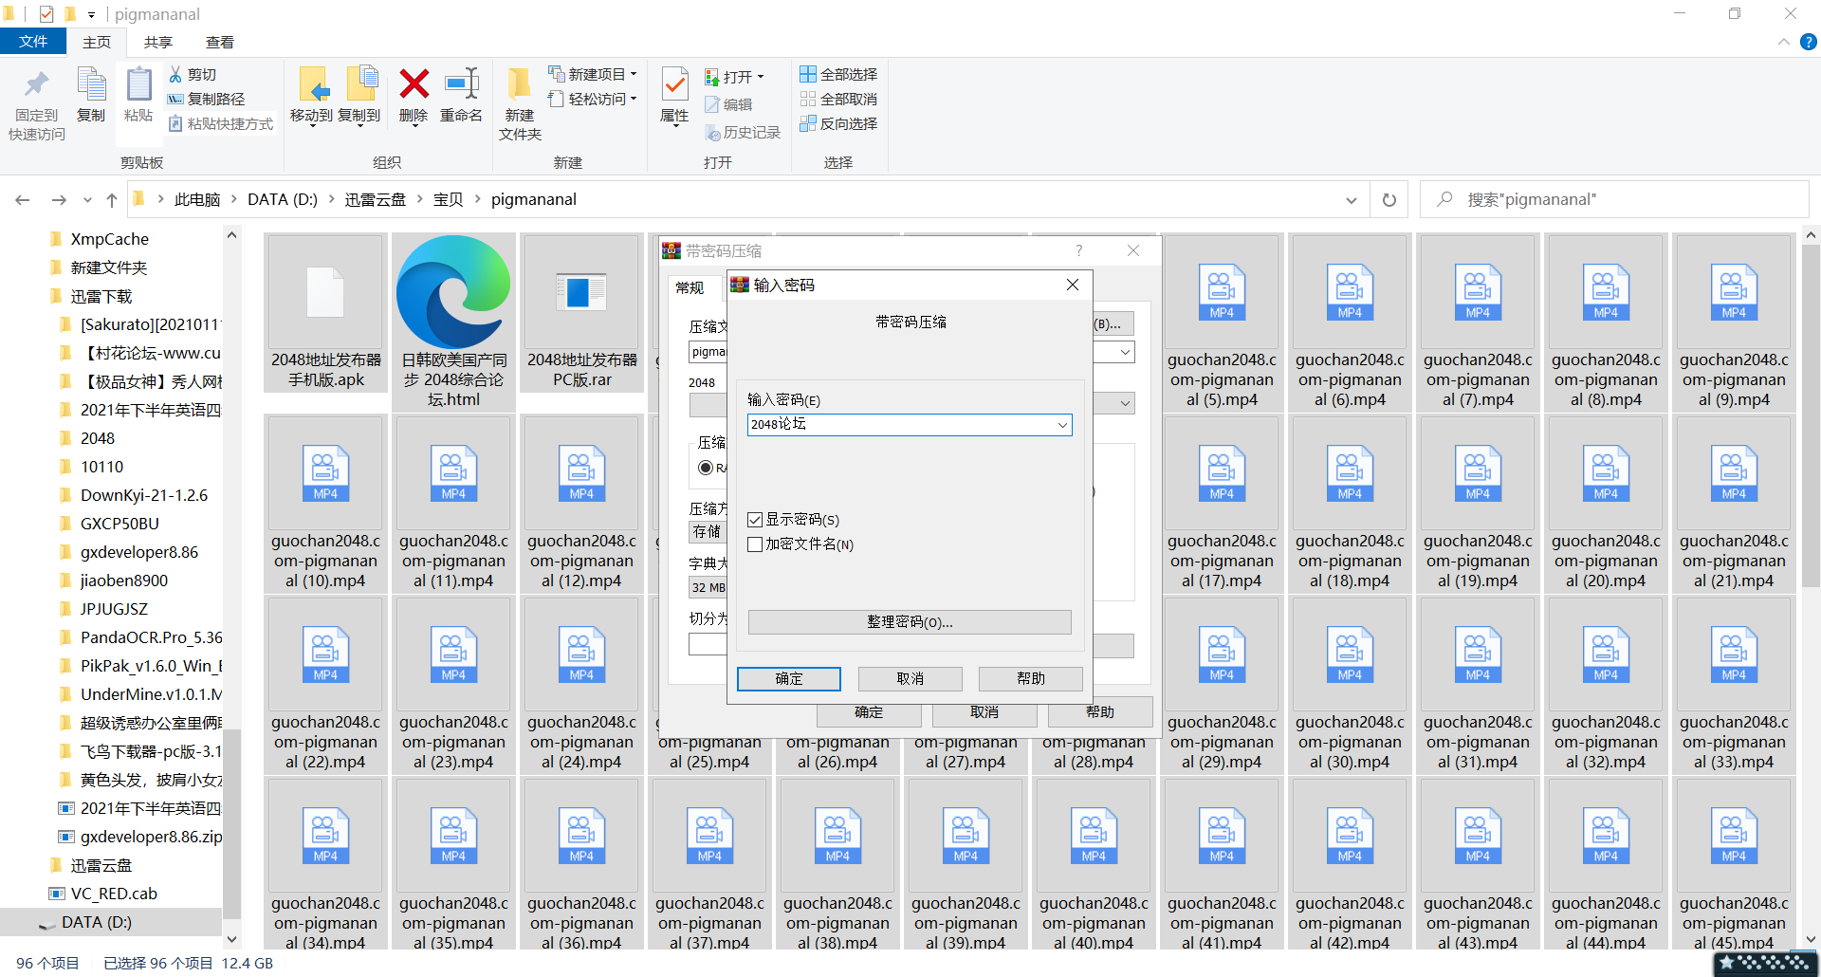
Task: Open the 查看 ribbon tab
Action: [220, 42]
